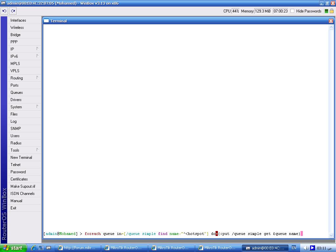Click the Redo arrow icon in toolbar

(x=13, y=11)
